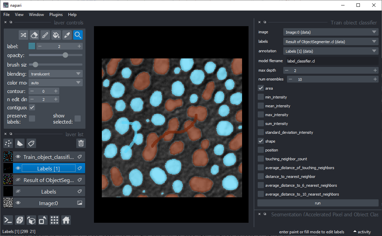
Task: Change the labels selection dropdown
Action: pyautogui.click(x=331, y=41)
